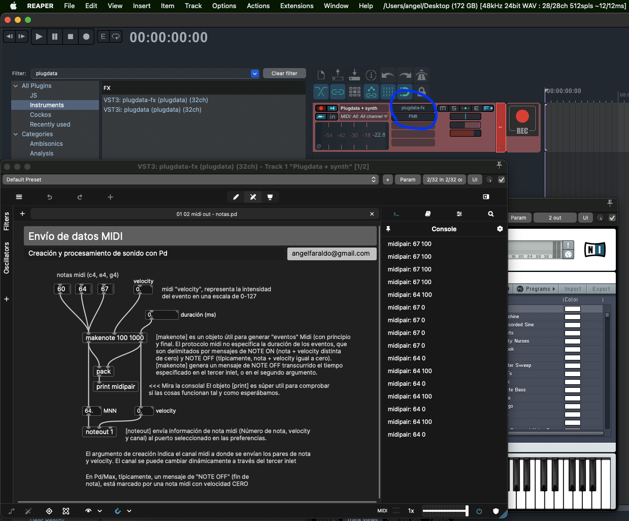Mute the Plugdata + synth track
Screen dimensions: 629x521
click(443, 108)
